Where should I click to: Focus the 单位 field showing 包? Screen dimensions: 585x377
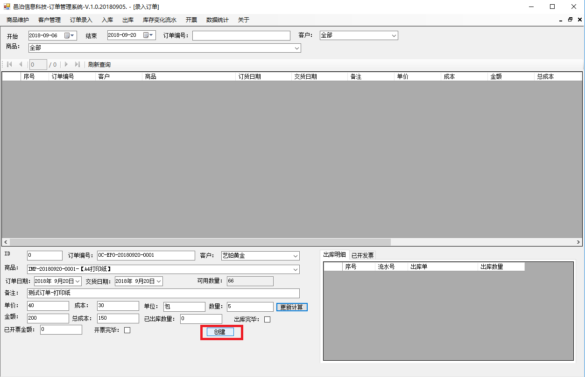tap(184, 307)
